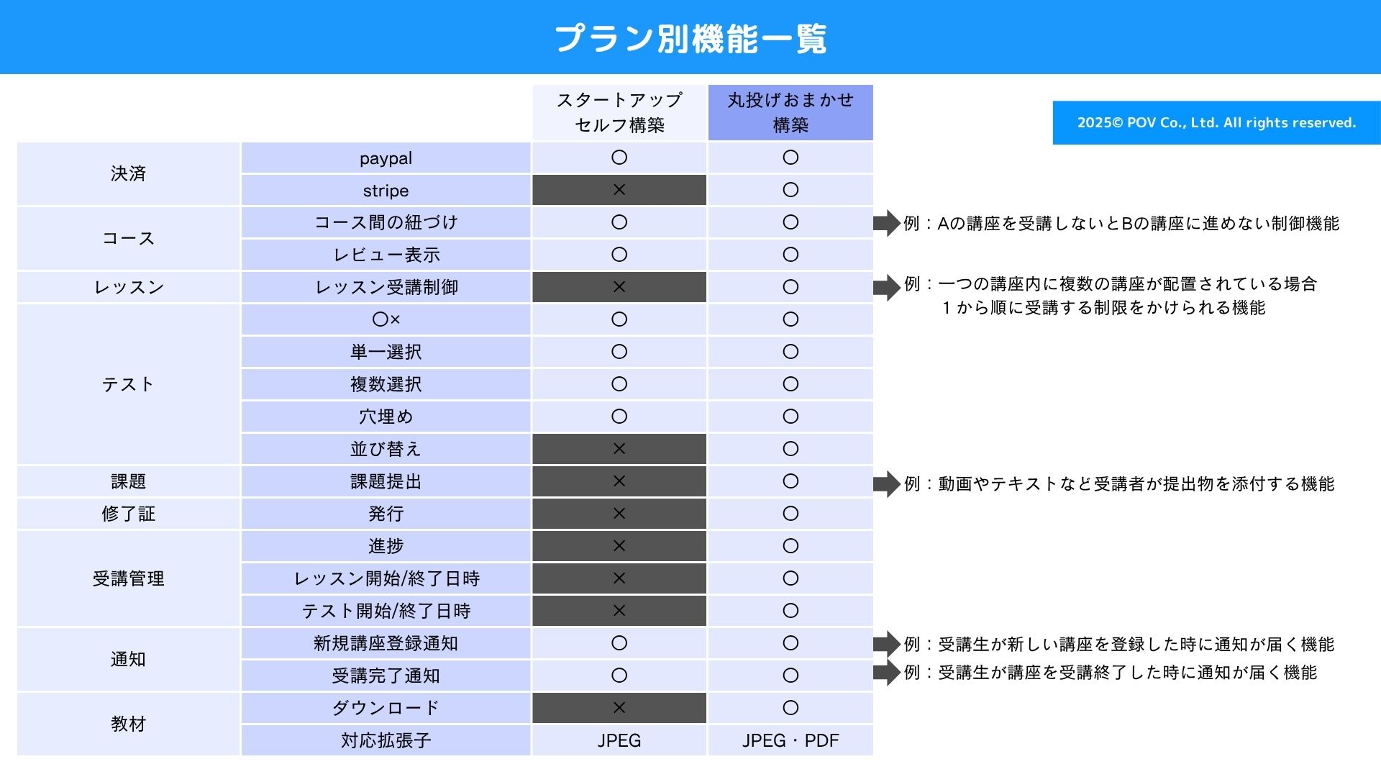This screenshot has height=777, width=1381.
Task: Click the arrow beside the レッスン受講制御 example
Action: [x=887, y=288]
